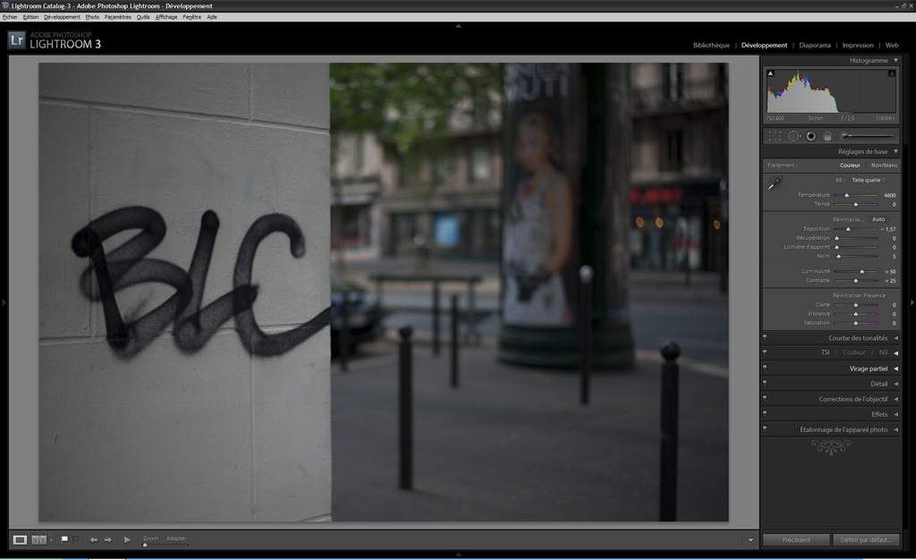The height and width of the screenshot is (560, 916).
Task: Flag photo as rejected (dark flag)
Action: tap(76, 539)
